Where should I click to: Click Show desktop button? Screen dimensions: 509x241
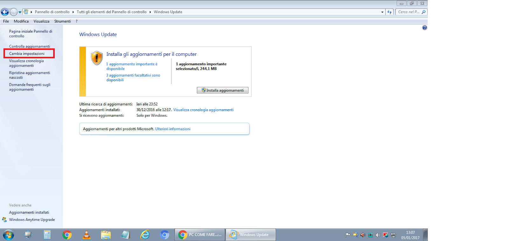coord(426,235)
